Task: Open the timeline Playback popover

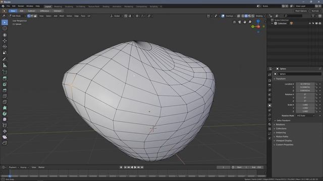Action: 14,167
